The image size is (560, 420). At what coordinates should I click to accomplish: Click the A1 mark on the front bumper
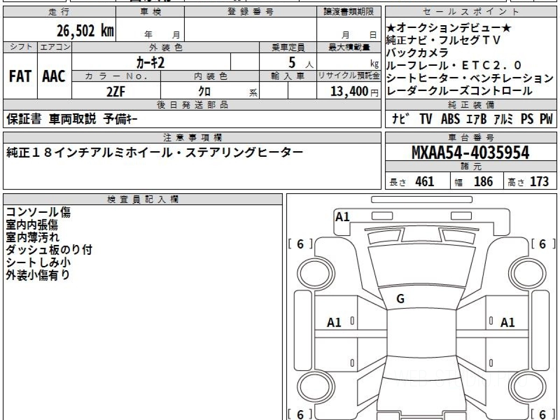coord(343,217)
